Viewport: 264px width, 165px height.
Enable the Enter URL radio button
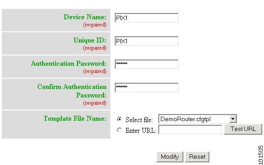click(119, 130)
